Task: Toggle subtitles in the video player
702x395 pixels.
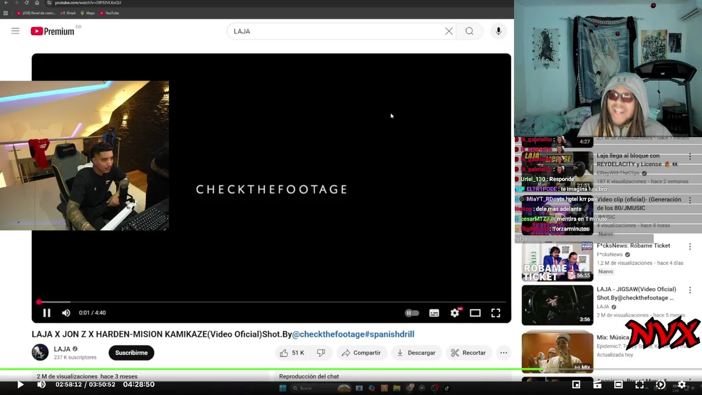Action: tap(434, 313)
